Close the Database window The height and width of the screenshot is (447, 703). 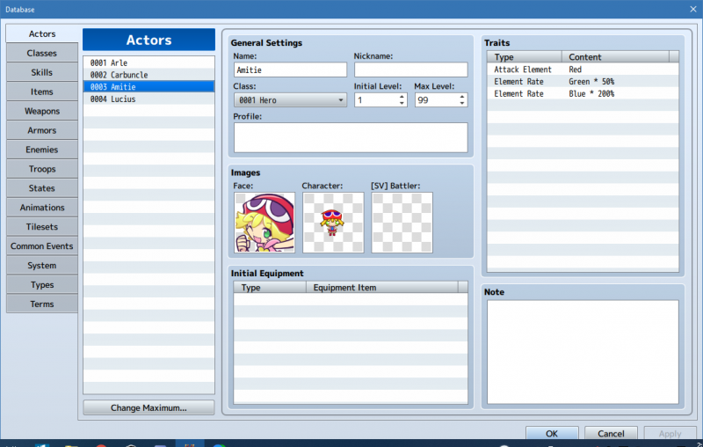(x=692, y=9)
